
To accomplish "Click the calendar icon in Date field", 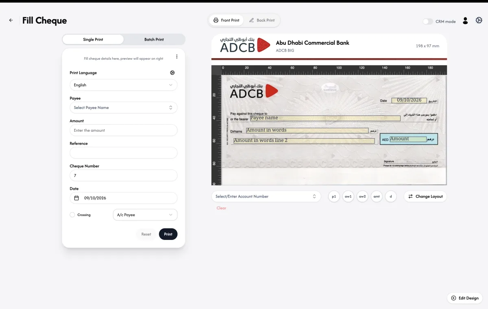I will [77, 198].
